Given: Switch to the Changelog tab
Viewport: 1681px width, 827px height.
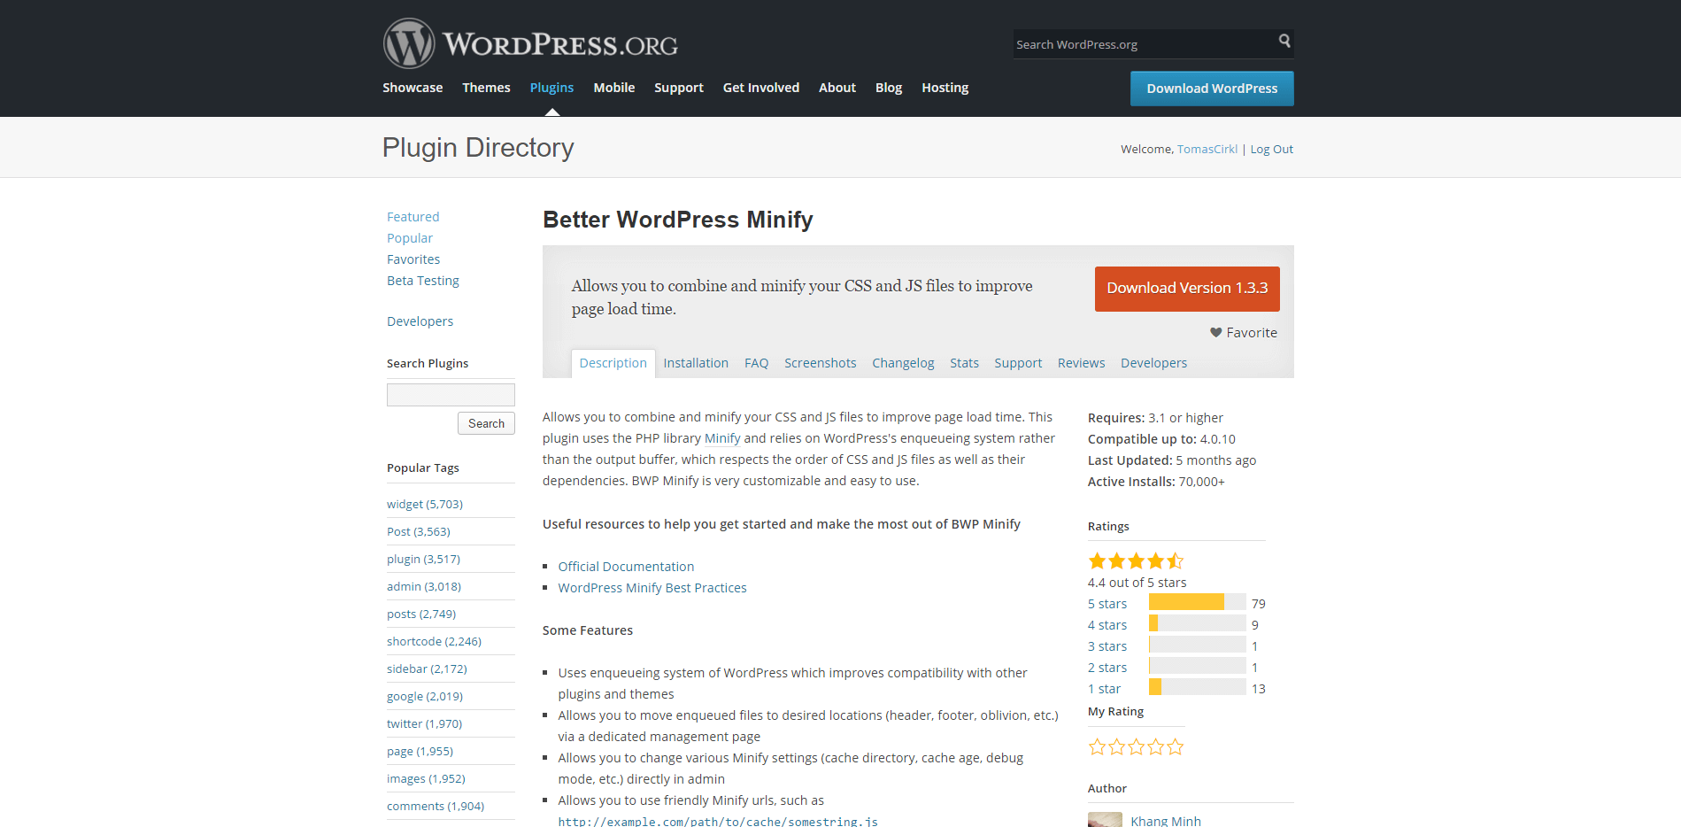Looking at the screenshot, I should tap(903, 363).
